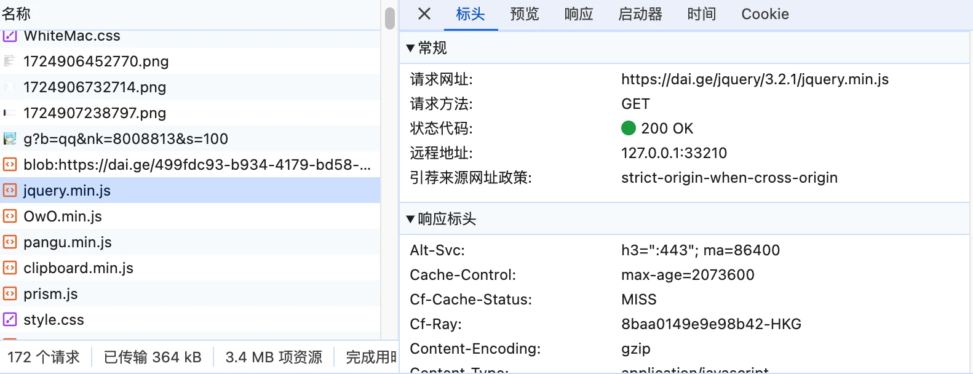This screenshot has height=374, width=973.
Task: Switch to the Cookie tab
Action: click(x=764, y=14)
